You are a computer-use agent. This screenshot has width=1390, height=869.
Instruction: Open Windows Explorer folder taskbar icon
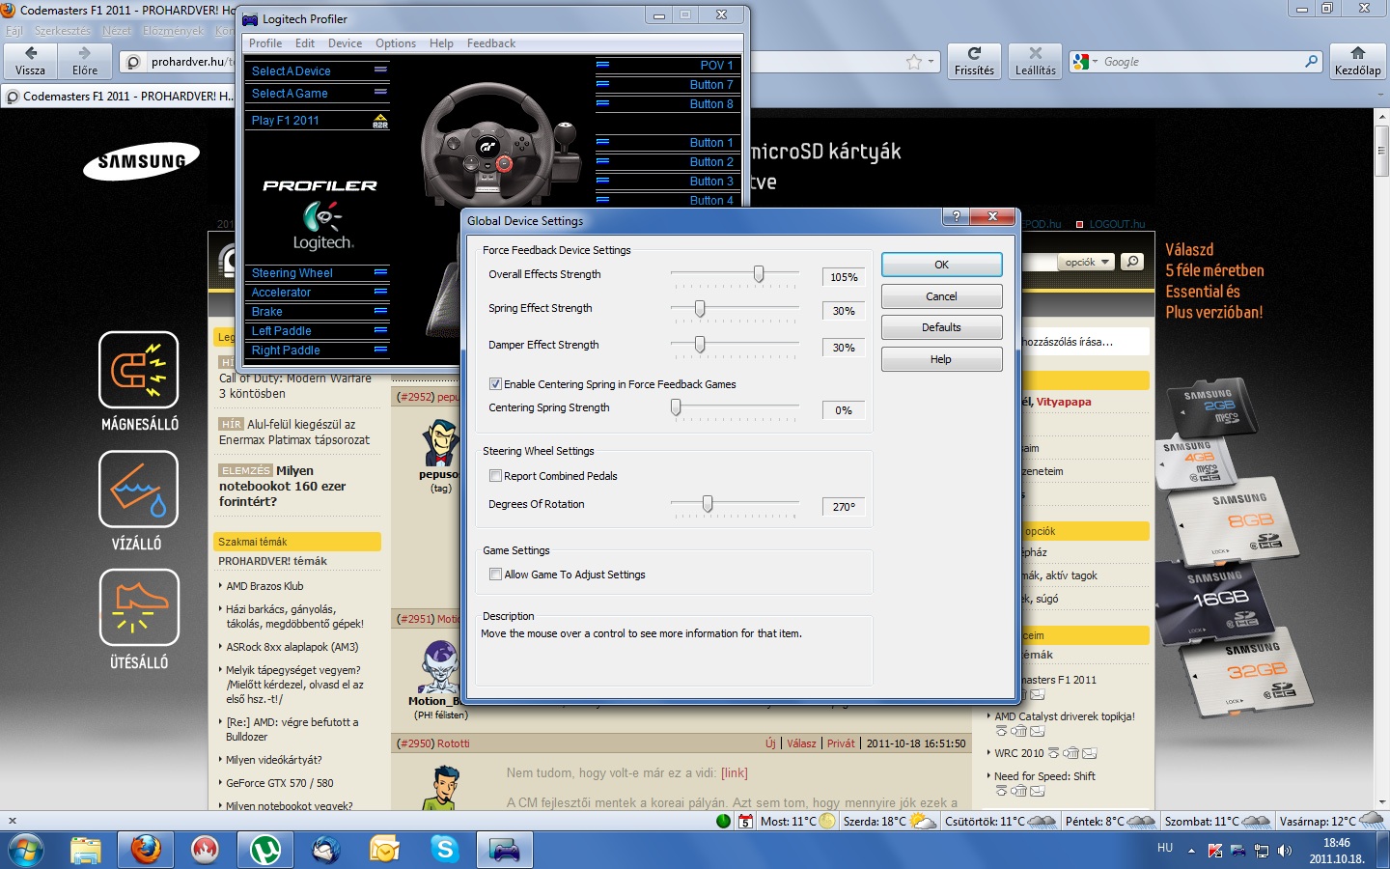pyautogui.click(x=86, y=850)
